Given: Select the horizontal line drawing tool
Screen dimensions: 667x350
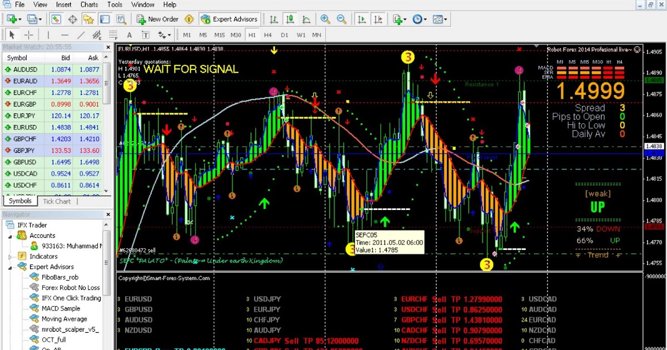Looking at the screenshot, I should click(x=64, y=35).
